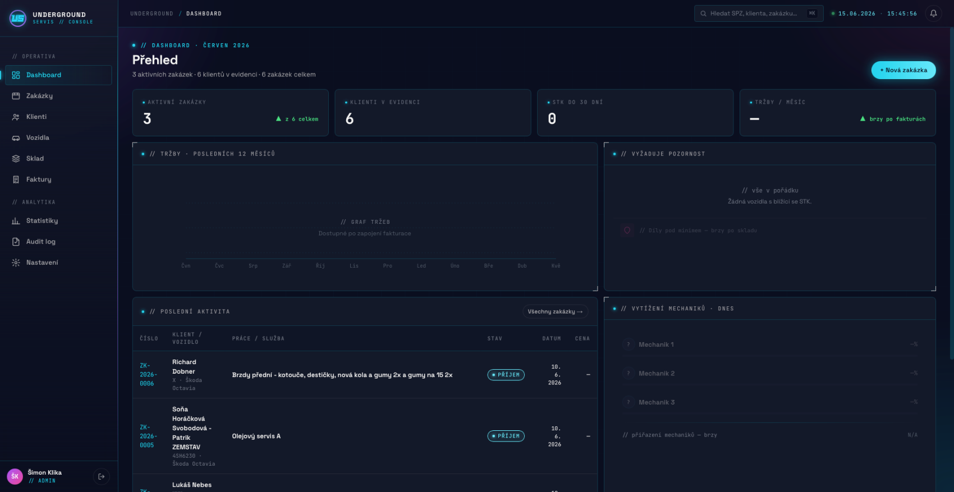This screenshot has height=492, width=954.
Task: Click the date 15.06.2026 in the top bar
Action: point(856,13)
